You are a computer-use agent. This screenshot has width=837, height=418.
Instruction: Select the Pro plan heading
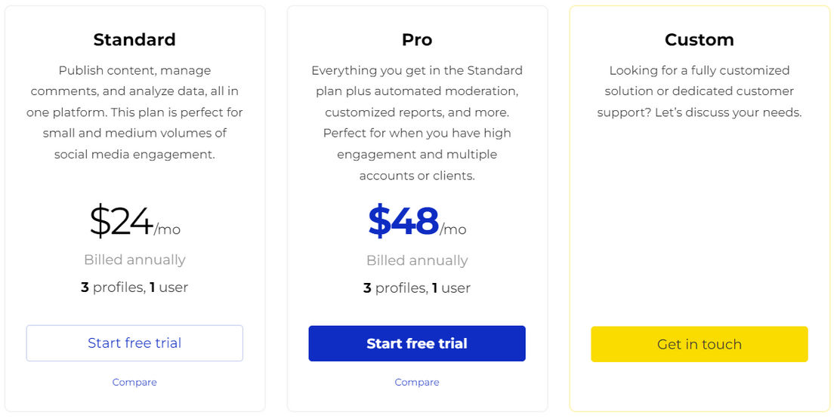click(417, 40)
